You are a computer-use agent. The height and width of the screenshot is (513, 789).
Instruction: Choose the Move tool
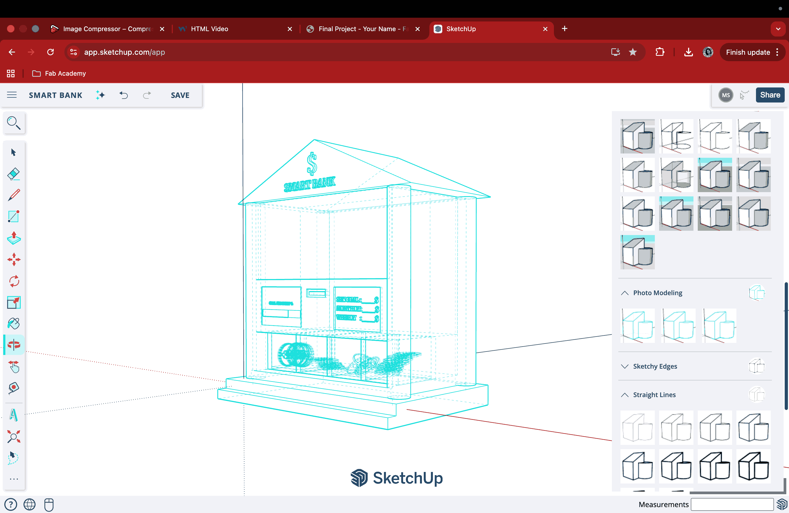14,259
